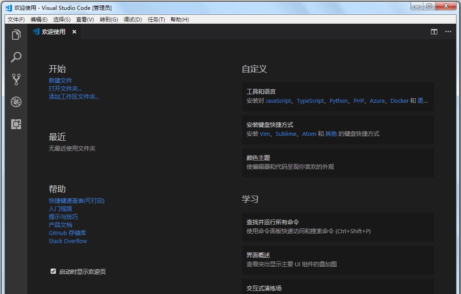Image resolution: width=461 pixels, height=294 pixels.
Task: Open the 快捷键速查表(可打印) link
Action: 77,201
